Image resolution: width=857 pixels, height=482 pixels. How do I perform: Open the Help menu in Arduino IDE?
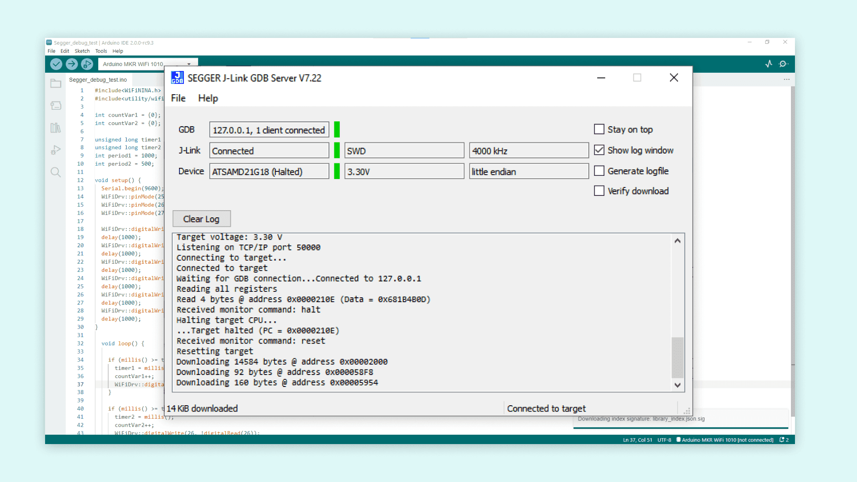[118, 51]
